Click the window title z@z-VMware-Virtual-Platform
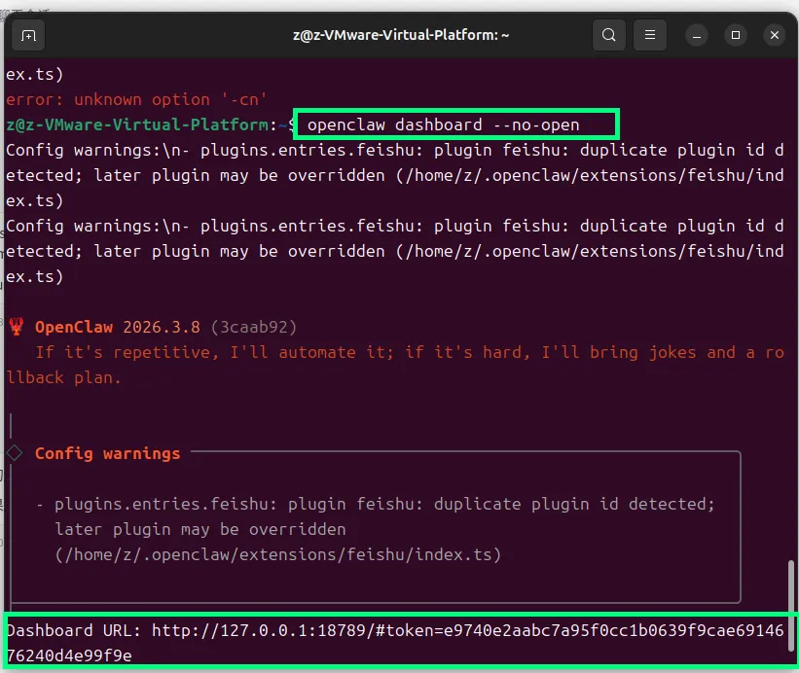The width and height of the screenshot is (799, 673). coord(401,35)
